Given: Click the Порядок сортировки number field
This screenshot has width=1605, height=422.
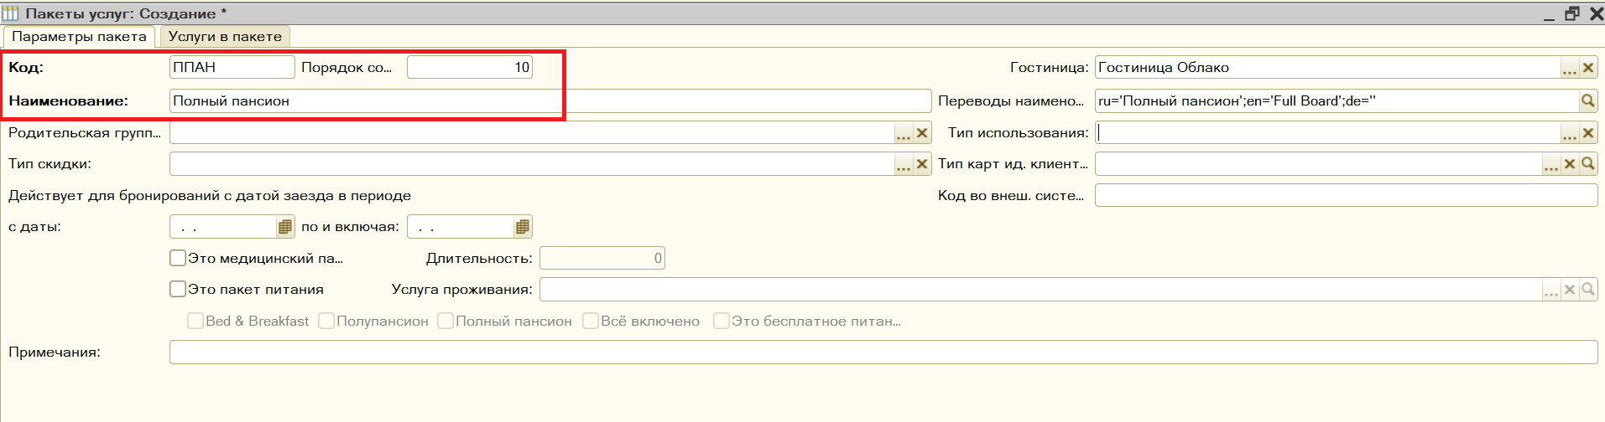Looking at the screenshot, I should coord(470,67).
